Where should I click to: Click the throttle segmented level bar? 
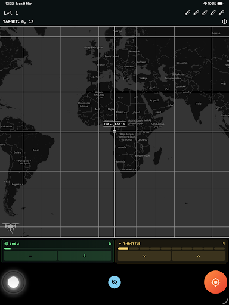point(171,248)
